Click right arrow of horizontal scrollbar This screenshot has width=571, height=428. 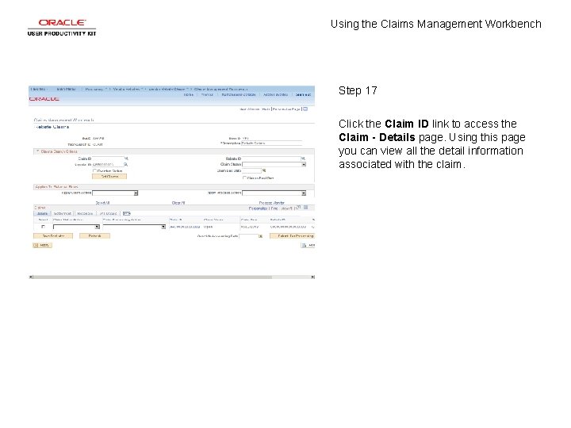point(312,277)
